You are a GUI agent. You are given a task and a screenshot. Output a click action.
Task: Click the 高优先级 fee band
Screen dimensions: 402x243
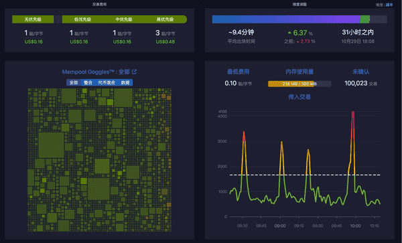pyautogui.click(x=165, y=19)
